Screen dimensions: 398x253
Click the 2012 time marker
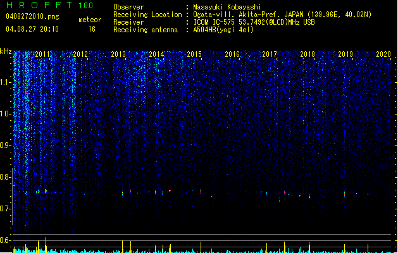tap(80, 54)
